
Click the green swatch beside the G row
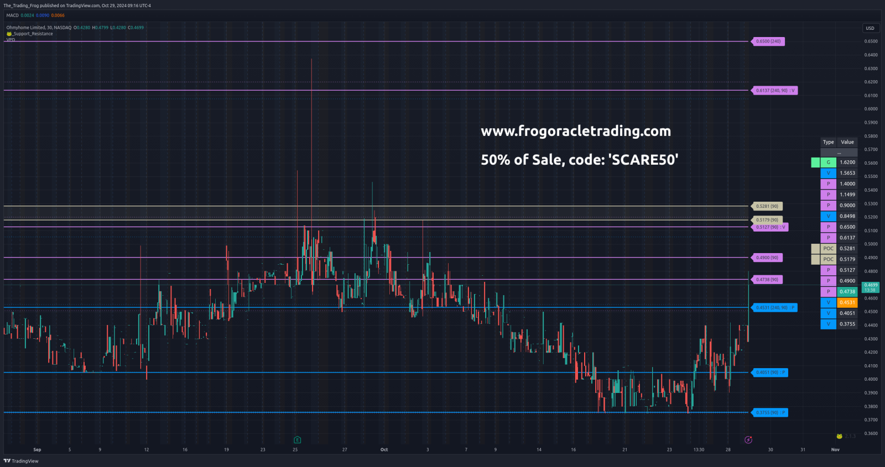[x=815, y=162]
